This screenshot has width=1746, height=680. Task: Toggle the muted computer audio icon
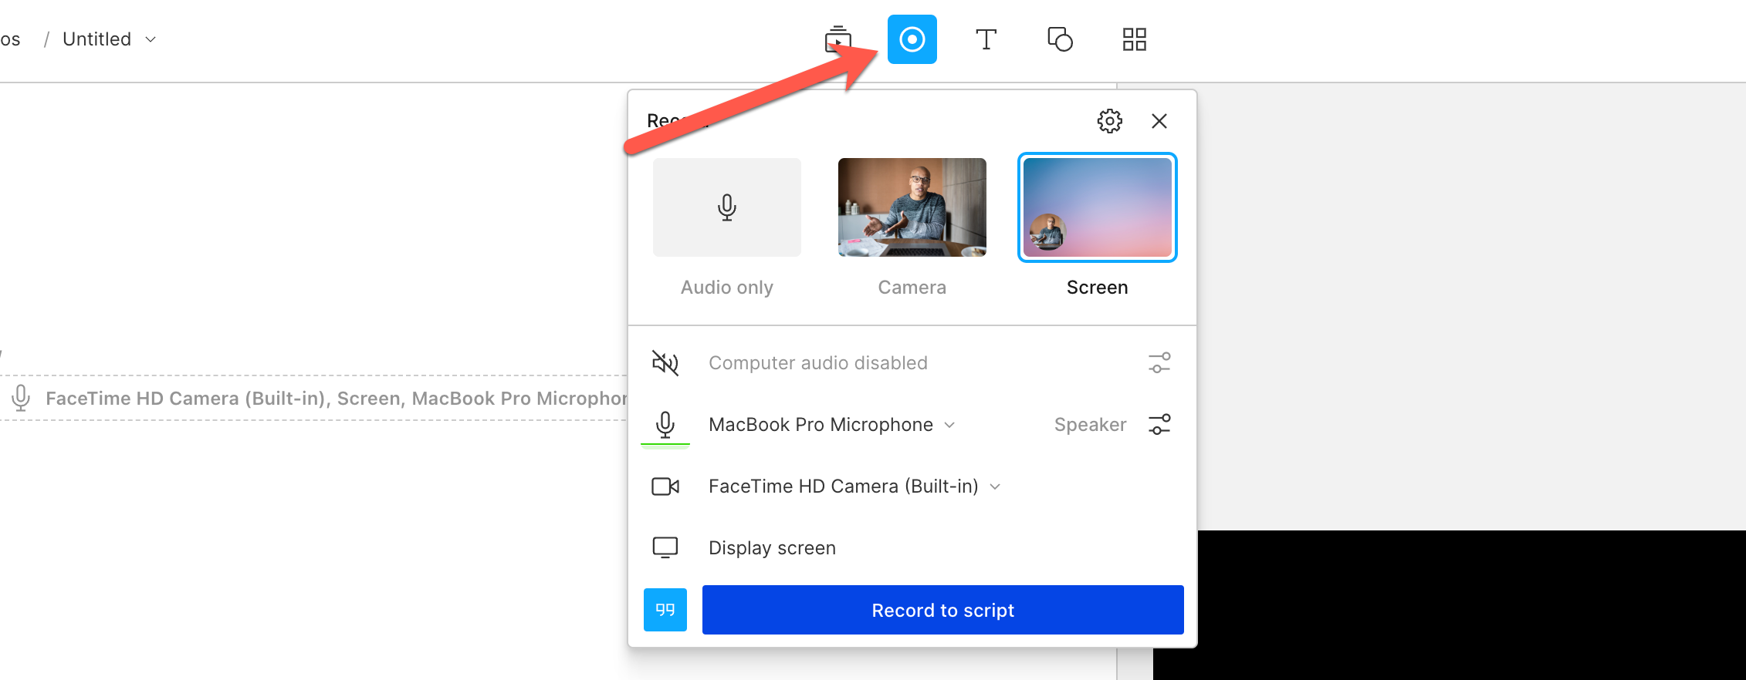pos(665,363)
